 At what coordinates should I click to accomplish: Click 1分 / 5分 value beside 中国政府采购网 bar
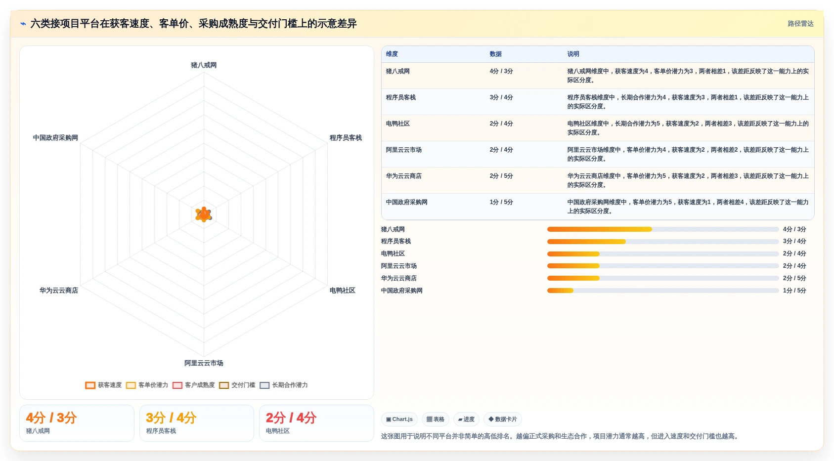pyautogui.click(x=794, y=291)
